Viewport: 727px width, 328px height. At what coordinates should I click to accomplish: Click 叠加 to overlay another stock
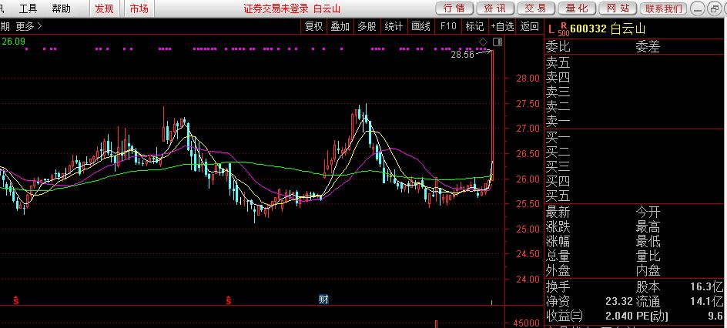pyautogui.click(x=340, y=26)
